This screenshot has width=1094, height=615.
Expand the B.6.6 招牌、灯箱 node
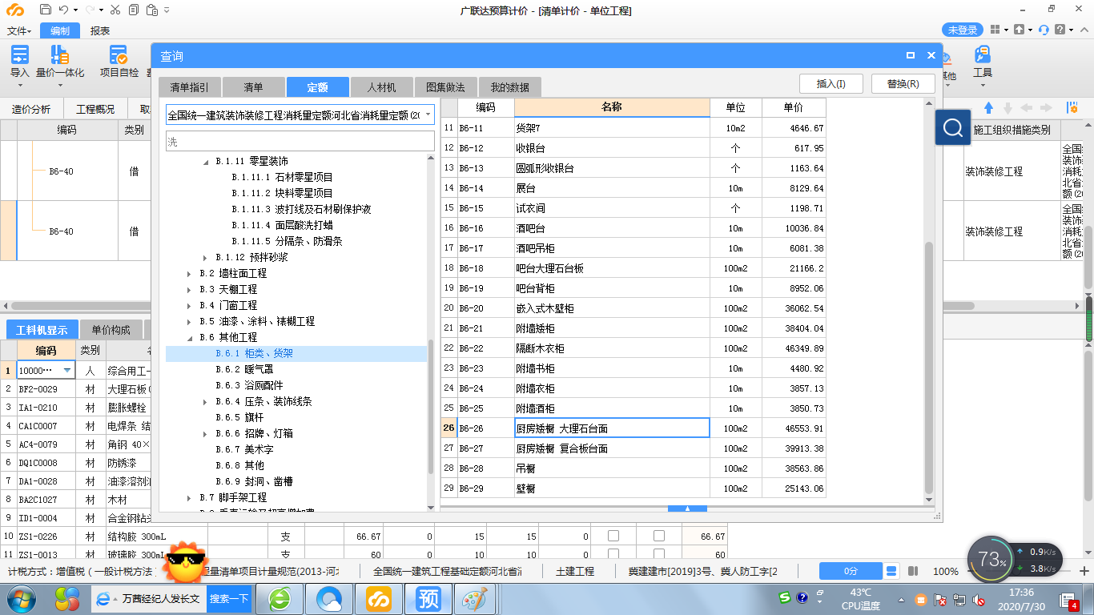206,433
